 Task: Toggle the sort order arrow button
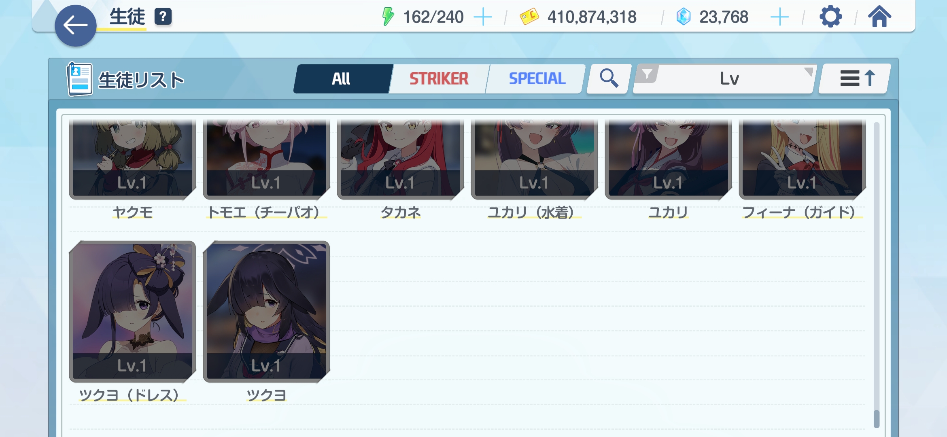856,78
